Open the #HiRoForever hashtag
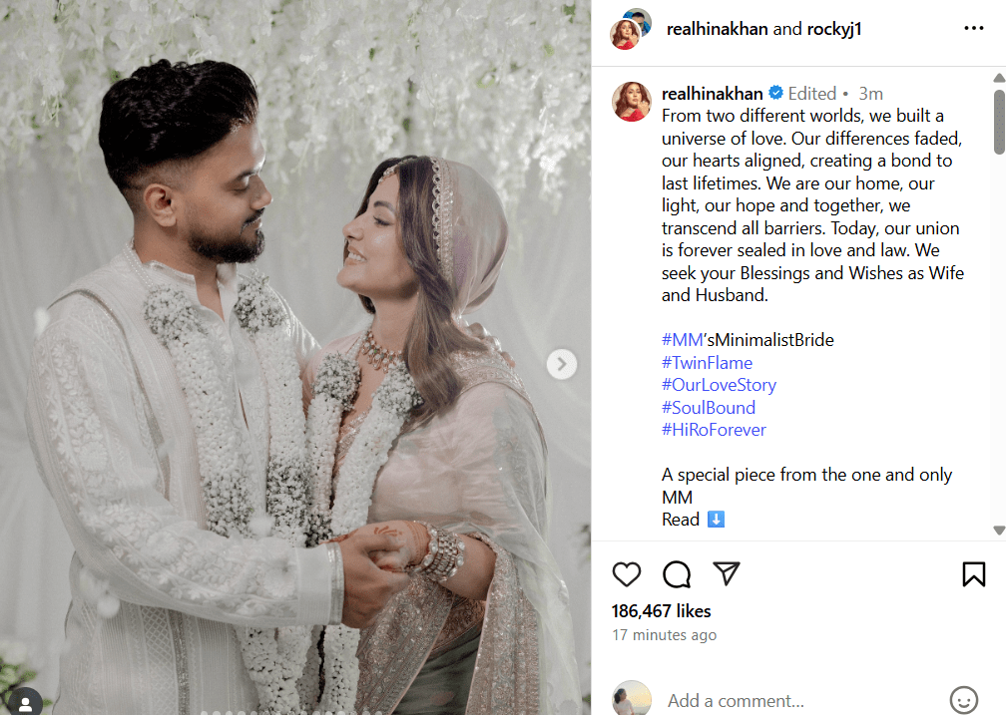 tap(714, 430)
